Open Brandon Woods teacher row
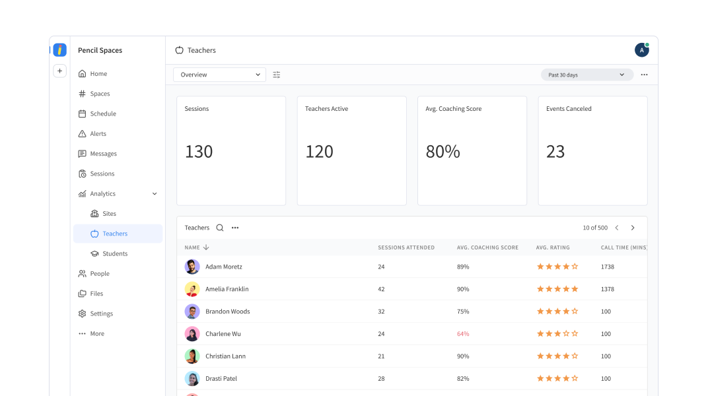Screen dimensions: 708x396 (412, 312)
